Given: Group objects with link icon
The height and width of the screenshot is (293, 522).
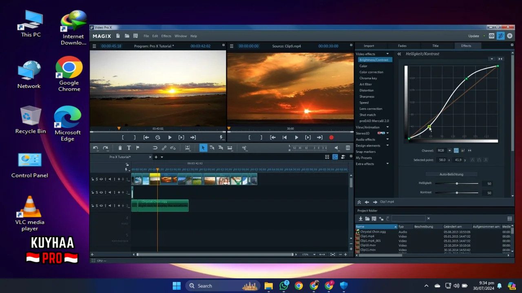Looking at the screenshot, I should coord(164,148).
